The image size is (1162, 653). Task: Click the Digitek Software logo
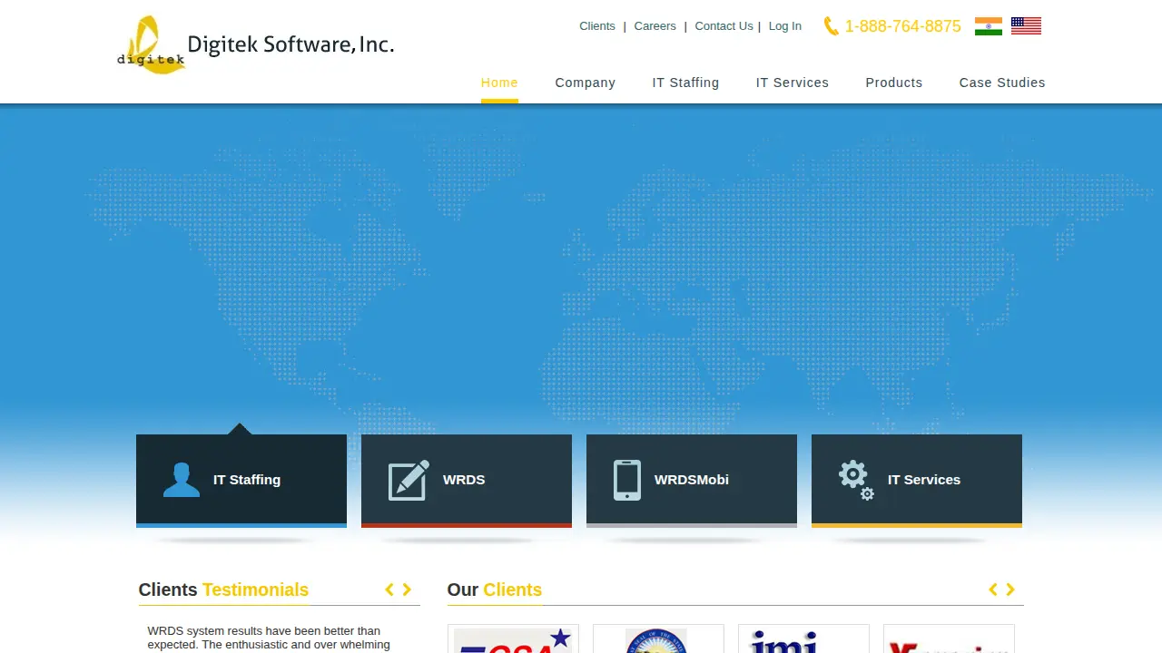pyautogui.click(x=255, y=45)
